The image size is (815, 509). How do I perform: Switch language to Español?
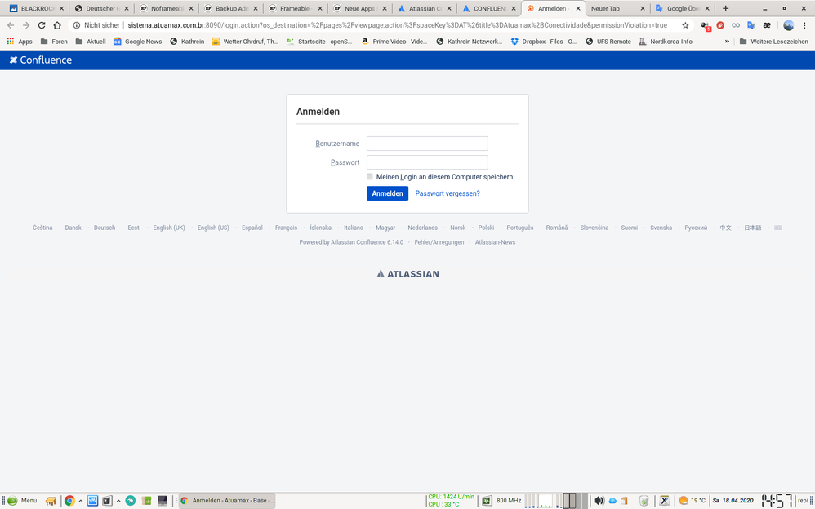pos(252,228)
